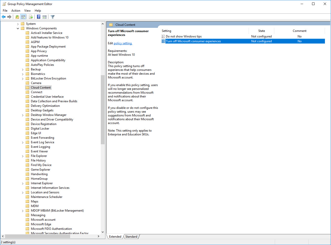Select the Cloud Content tree item
Viewport: 331px width, 245px height.
(x=41, y=88)
